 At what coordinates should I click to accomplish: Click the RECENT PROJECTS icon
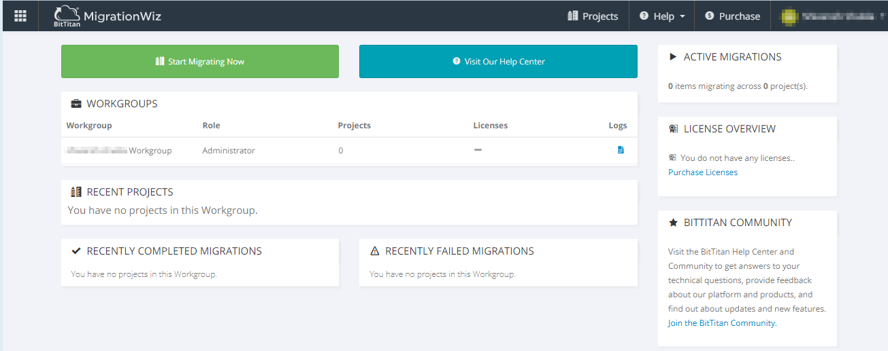tap(76, 192)
